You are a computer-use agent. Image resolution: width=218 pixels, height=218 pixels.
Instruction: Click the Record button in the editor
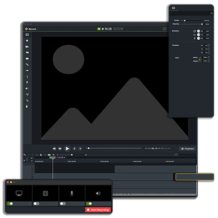tap(31, 29)
